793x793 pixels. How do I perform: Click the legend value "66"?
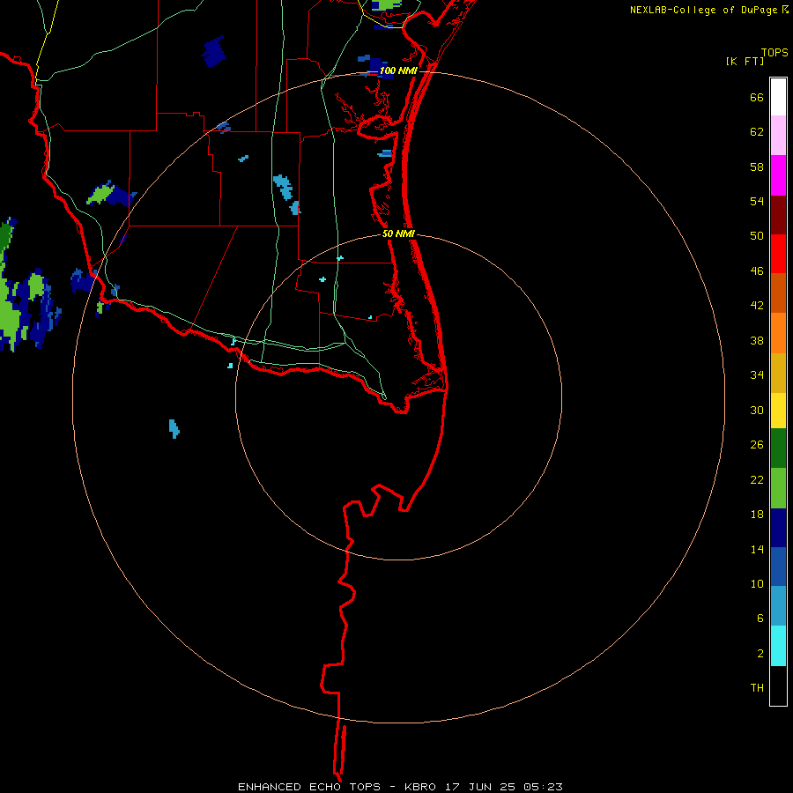coord(757,98)
